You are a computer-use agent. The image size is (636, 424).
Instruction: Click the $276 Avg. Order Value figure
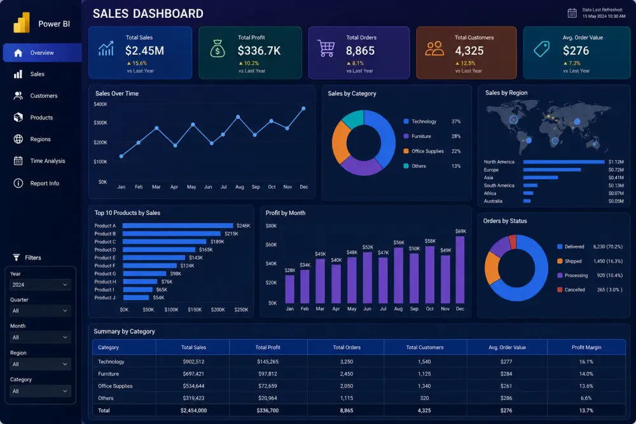click(x=576, y=51)
